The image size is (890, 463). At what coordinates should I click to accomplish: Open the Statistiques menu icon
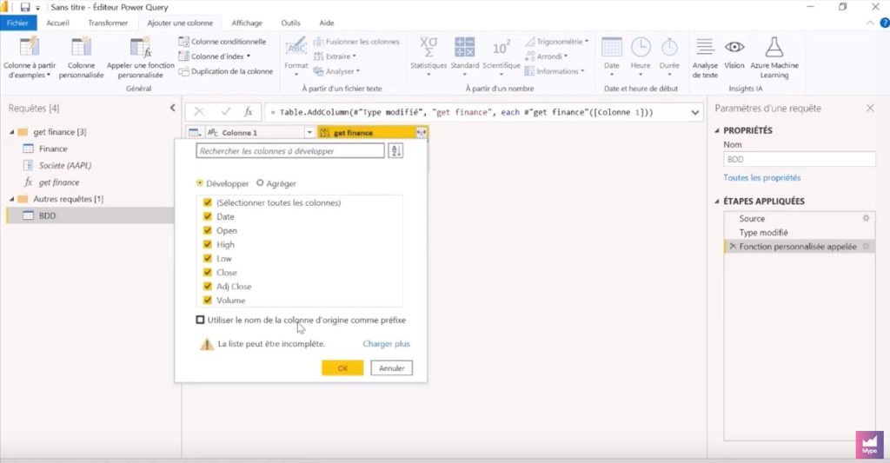(x=428, y=47)
